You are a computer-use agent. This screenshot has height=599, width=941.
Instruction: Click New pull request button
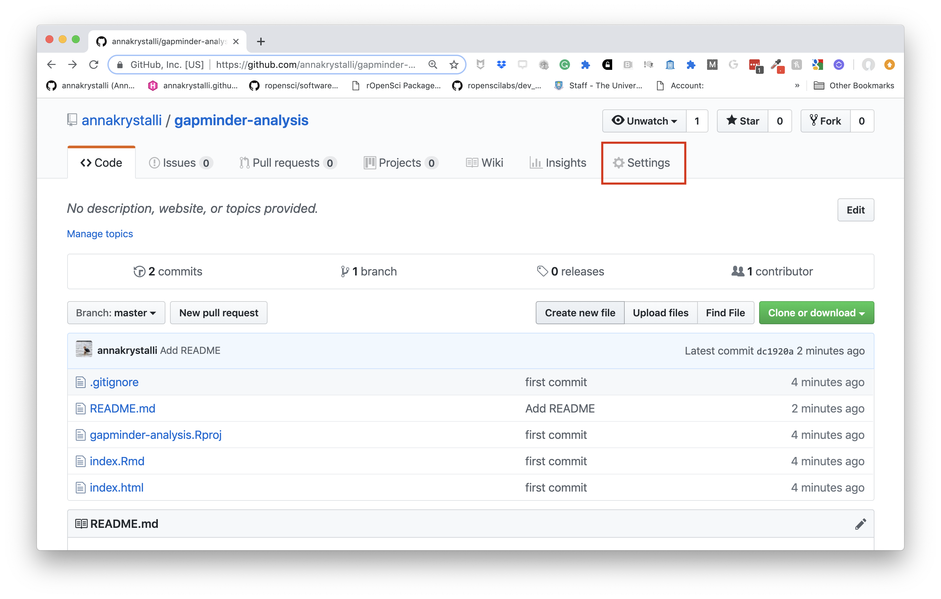218,313
